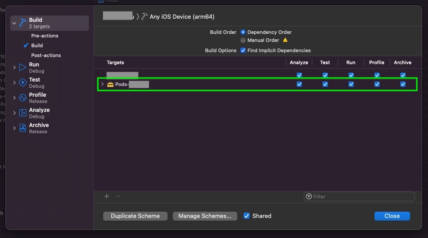Click the Archive icon in sidebar
Screen dimensions: 428x238
23,128
